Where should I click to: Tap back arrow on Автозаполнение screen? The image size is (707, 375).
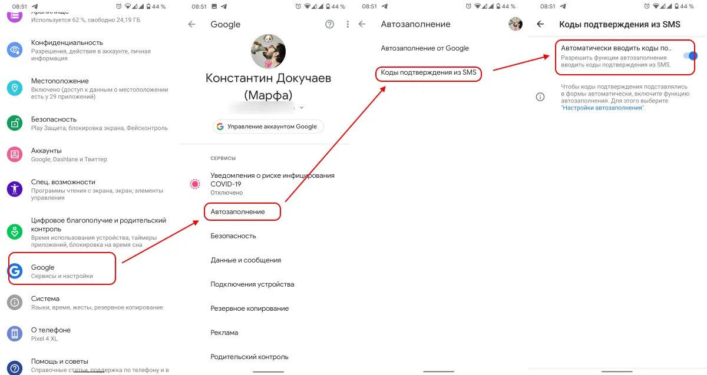[362, 24]
